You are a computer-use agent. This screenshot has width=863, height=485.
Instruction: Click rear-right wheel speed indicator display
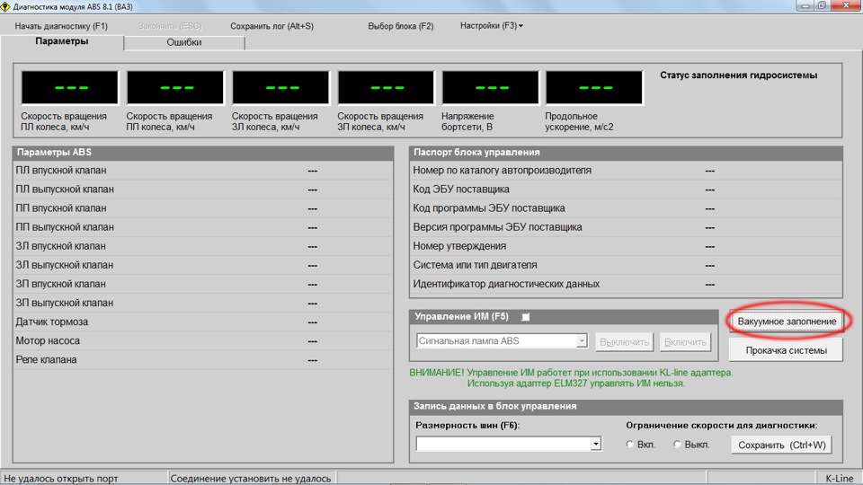[386, 87]
